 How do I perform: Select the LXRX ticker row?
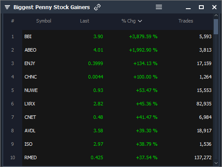pyautogui.click(x=118, y=104)
